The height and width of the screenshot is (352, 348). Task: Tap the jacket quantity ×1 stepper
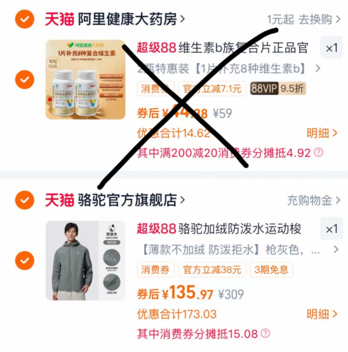(x=331, y=229)
